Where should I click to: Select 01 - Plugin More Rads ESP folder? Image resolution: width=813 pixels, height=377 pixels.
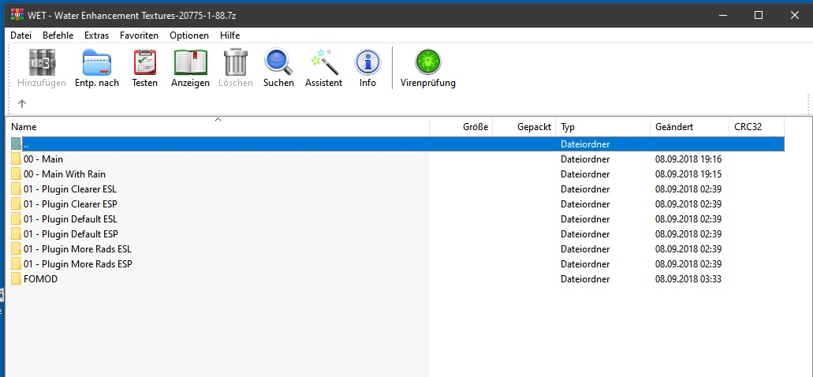77,264
